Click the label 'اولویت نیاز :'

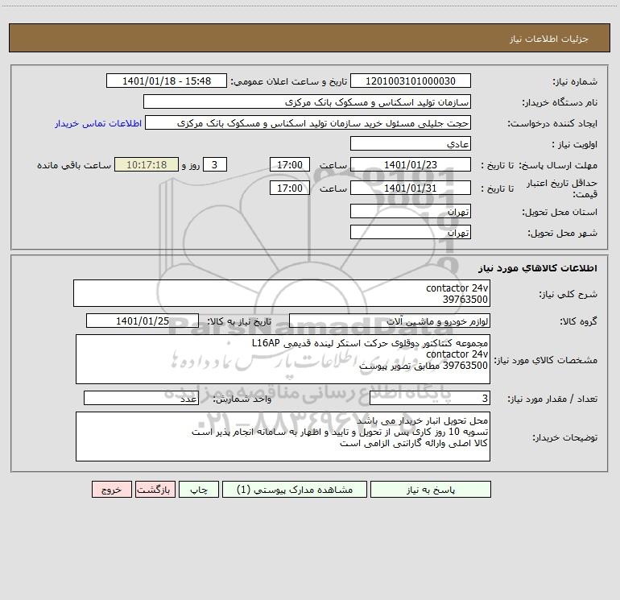pos(575,144)
